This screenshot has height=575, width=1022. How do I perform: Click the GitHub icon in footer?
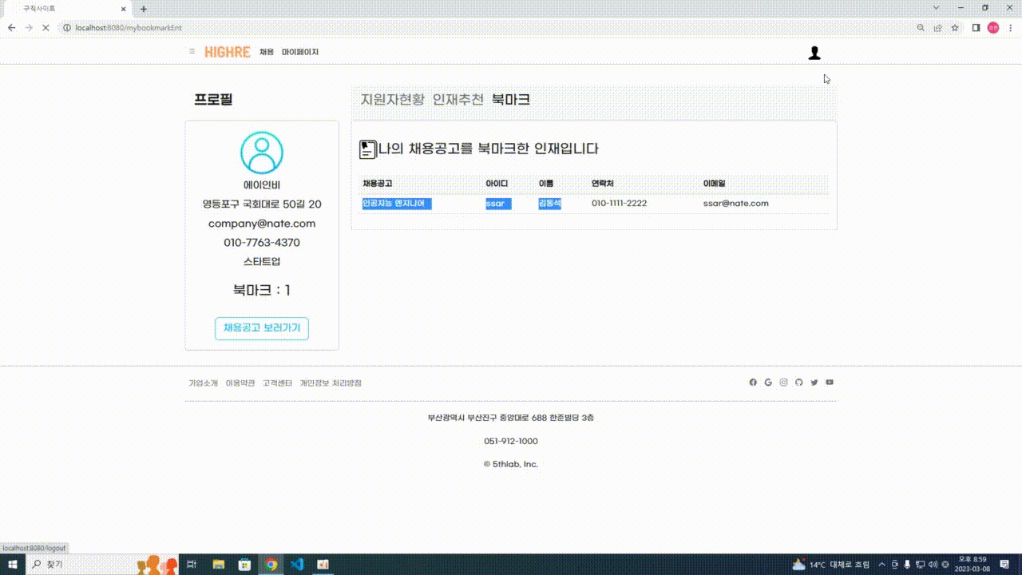(x=798, y=383)
